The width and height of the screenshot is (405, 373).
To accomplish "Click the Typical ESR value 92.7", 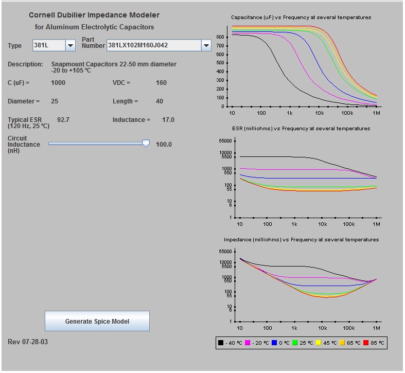I will [63, 120].
